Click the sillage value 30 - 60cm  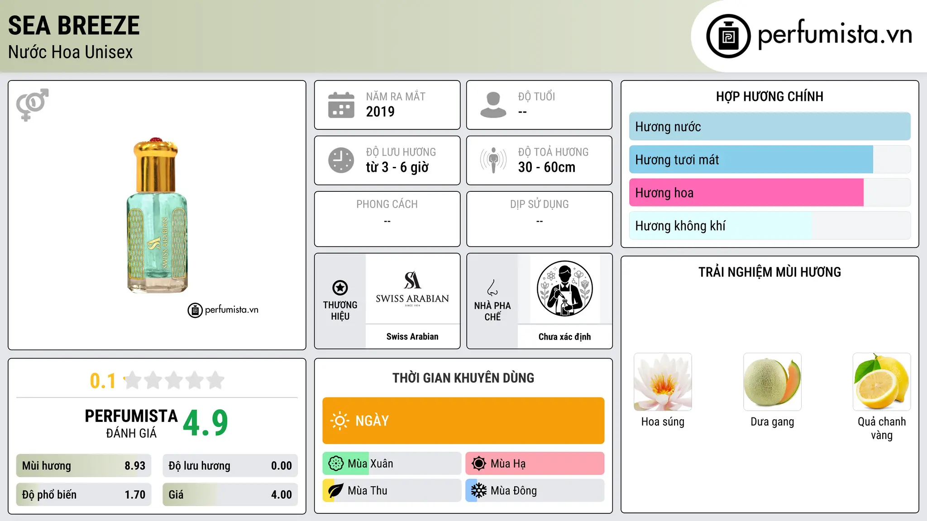(547, 167)
